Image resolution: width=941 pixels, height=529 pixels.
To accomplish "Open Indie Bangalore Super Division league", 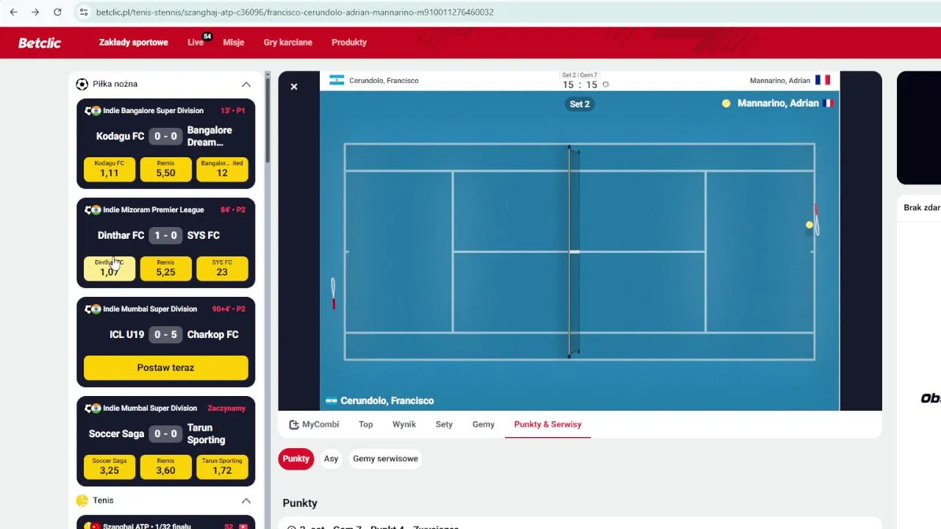I will 153,111.
